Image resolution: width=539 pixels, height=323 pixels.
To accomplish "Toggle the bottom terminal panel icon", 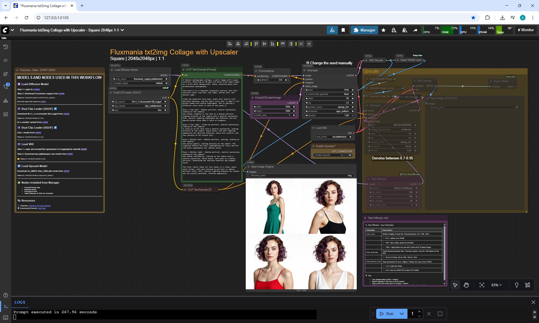I will point(6,306).
